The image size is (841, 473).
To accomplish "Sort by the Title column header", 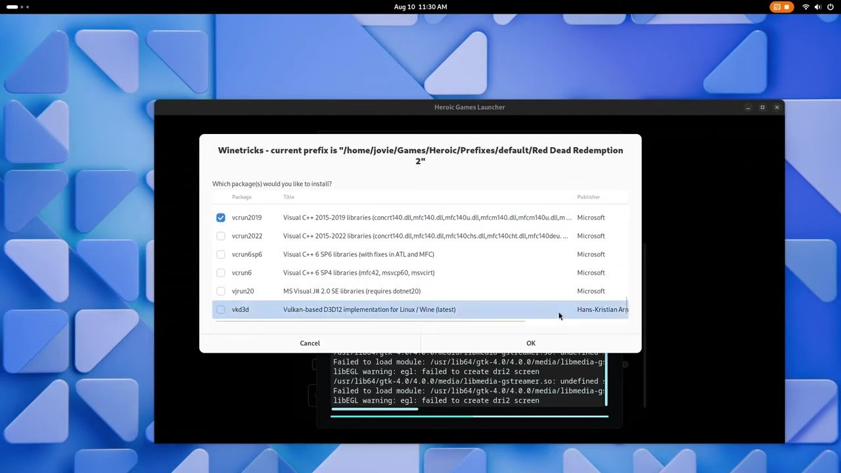I will [289, 197].
